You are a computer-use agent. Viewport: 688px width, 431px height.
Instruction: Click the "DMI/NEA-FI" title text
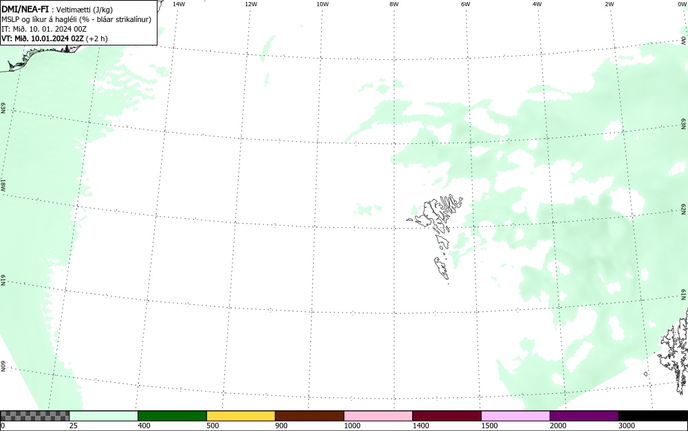click(25, 10)
